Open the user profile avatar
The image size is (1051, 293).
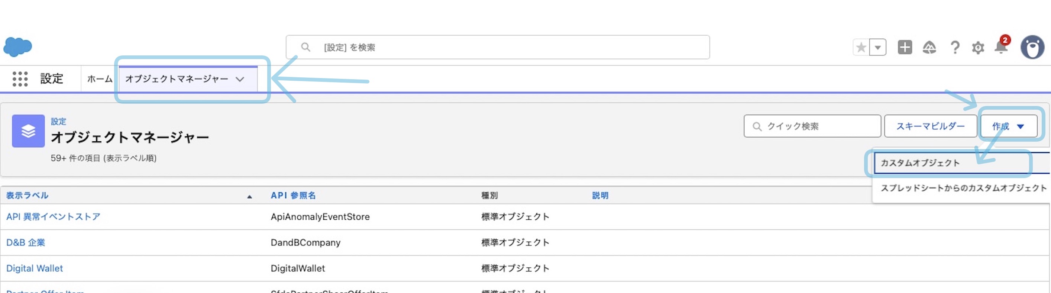[x=1032, y=47]
